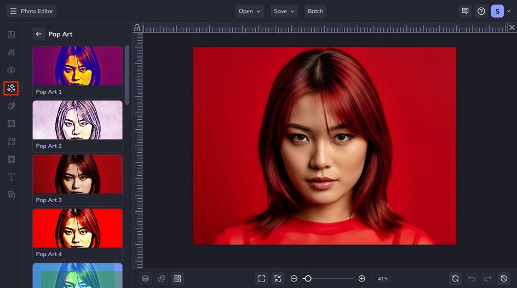Screen dimensions: 517x288
Task: Apply the Pop Art 3 effect thumbnail
Action: click(x=77, y=174)
